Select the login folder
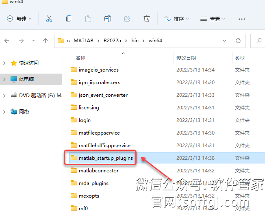Image resolution: width=265 pixels, height=211 pixels. tap(85, 120)
